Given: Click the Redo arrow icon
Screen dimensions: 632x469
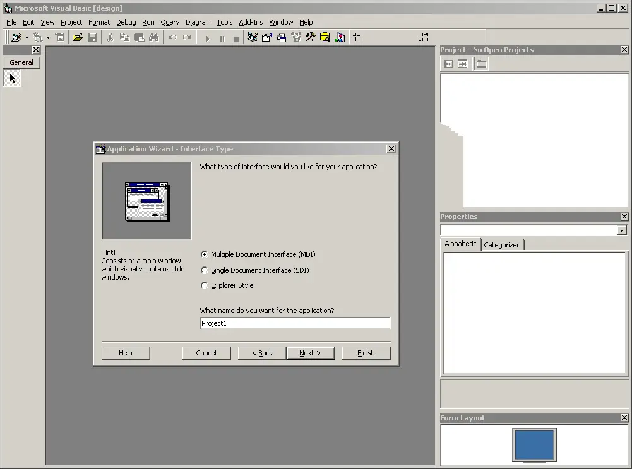Looking at the screenshot, I should [187, 38].
